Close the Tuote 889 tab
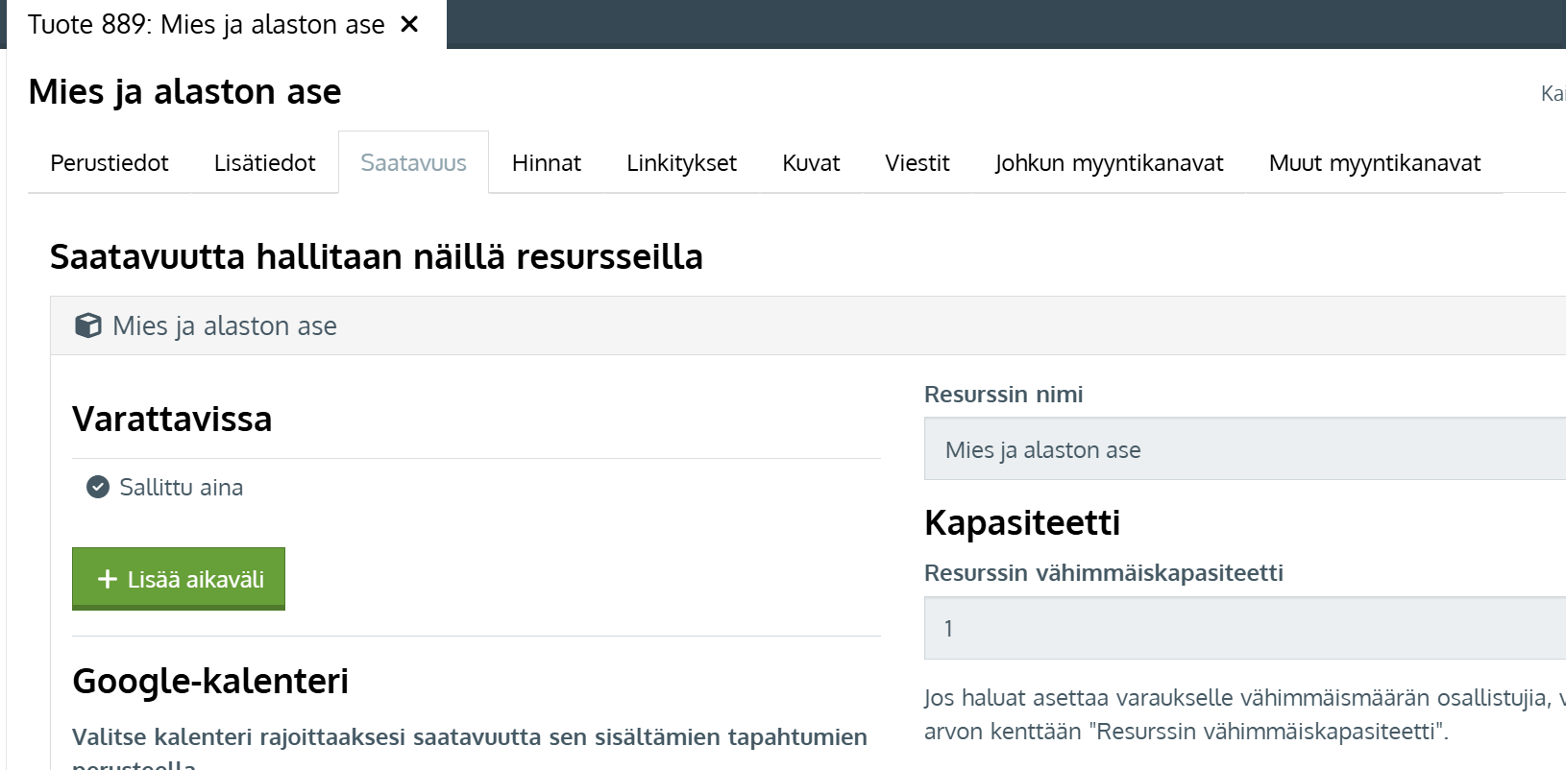Screen dimensions: 1566x770 (x=409, y=24)
